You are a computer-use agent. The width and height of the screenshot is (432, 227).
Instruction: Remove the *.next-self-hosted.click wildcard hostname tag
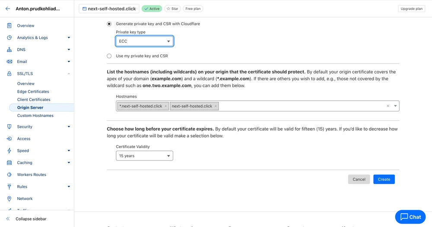pyautogui.click(x=165, y=106)
